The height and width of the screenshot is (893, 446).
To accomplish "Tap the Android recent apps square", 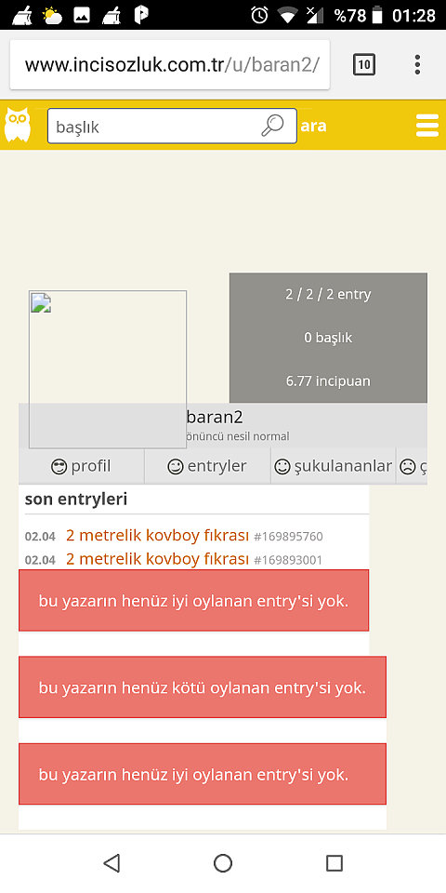I will pyautogui.click(x=334, y=863).
